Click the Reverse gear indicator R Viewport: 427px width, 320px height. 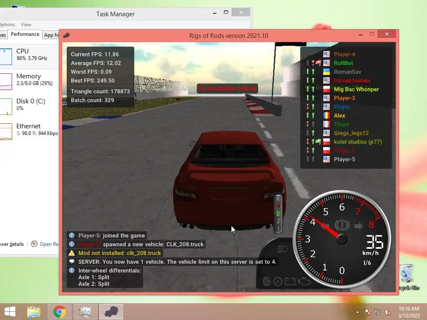[278, 199]
